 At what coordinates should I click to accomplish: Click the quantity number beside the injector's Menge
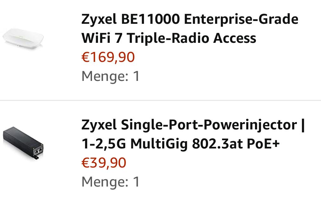point(136,182)
